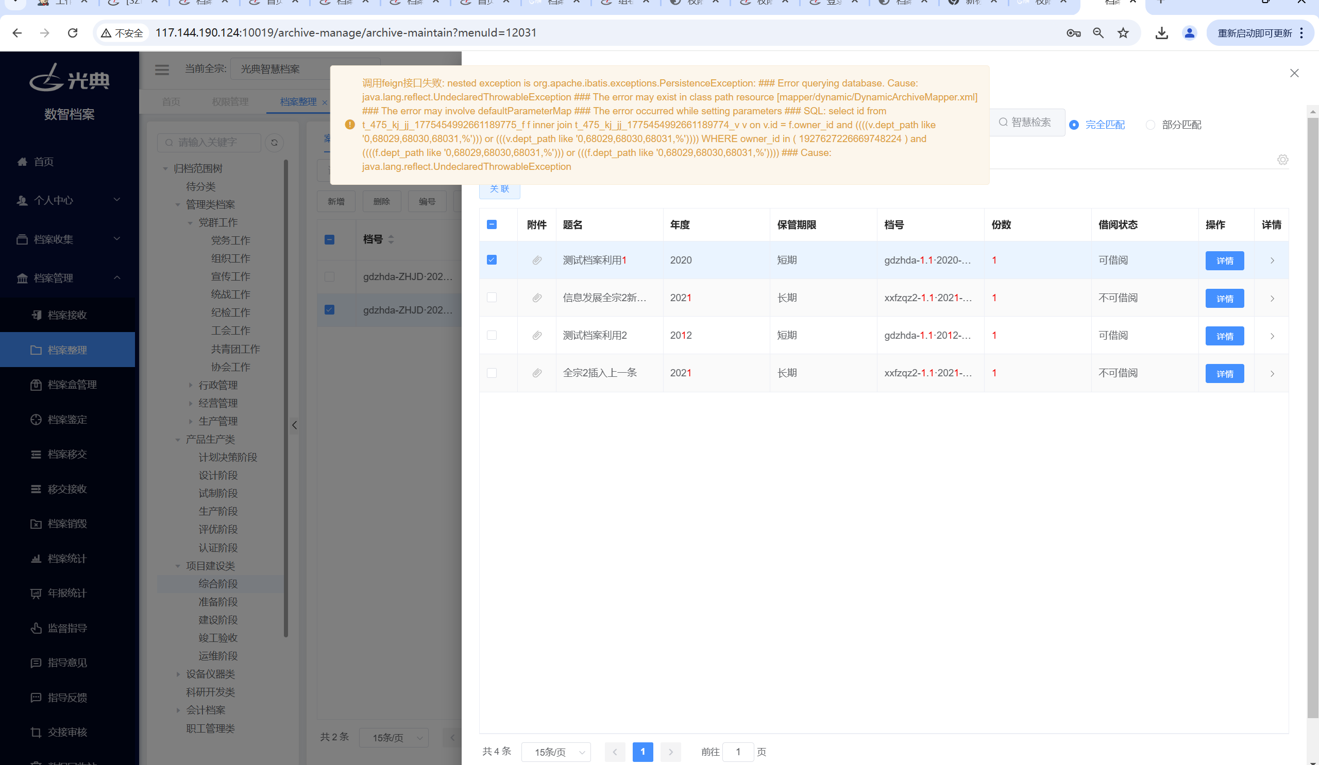
Task: Expand the 行政管理 tree node
Action: pyautogui.click(x=191, y=385)
